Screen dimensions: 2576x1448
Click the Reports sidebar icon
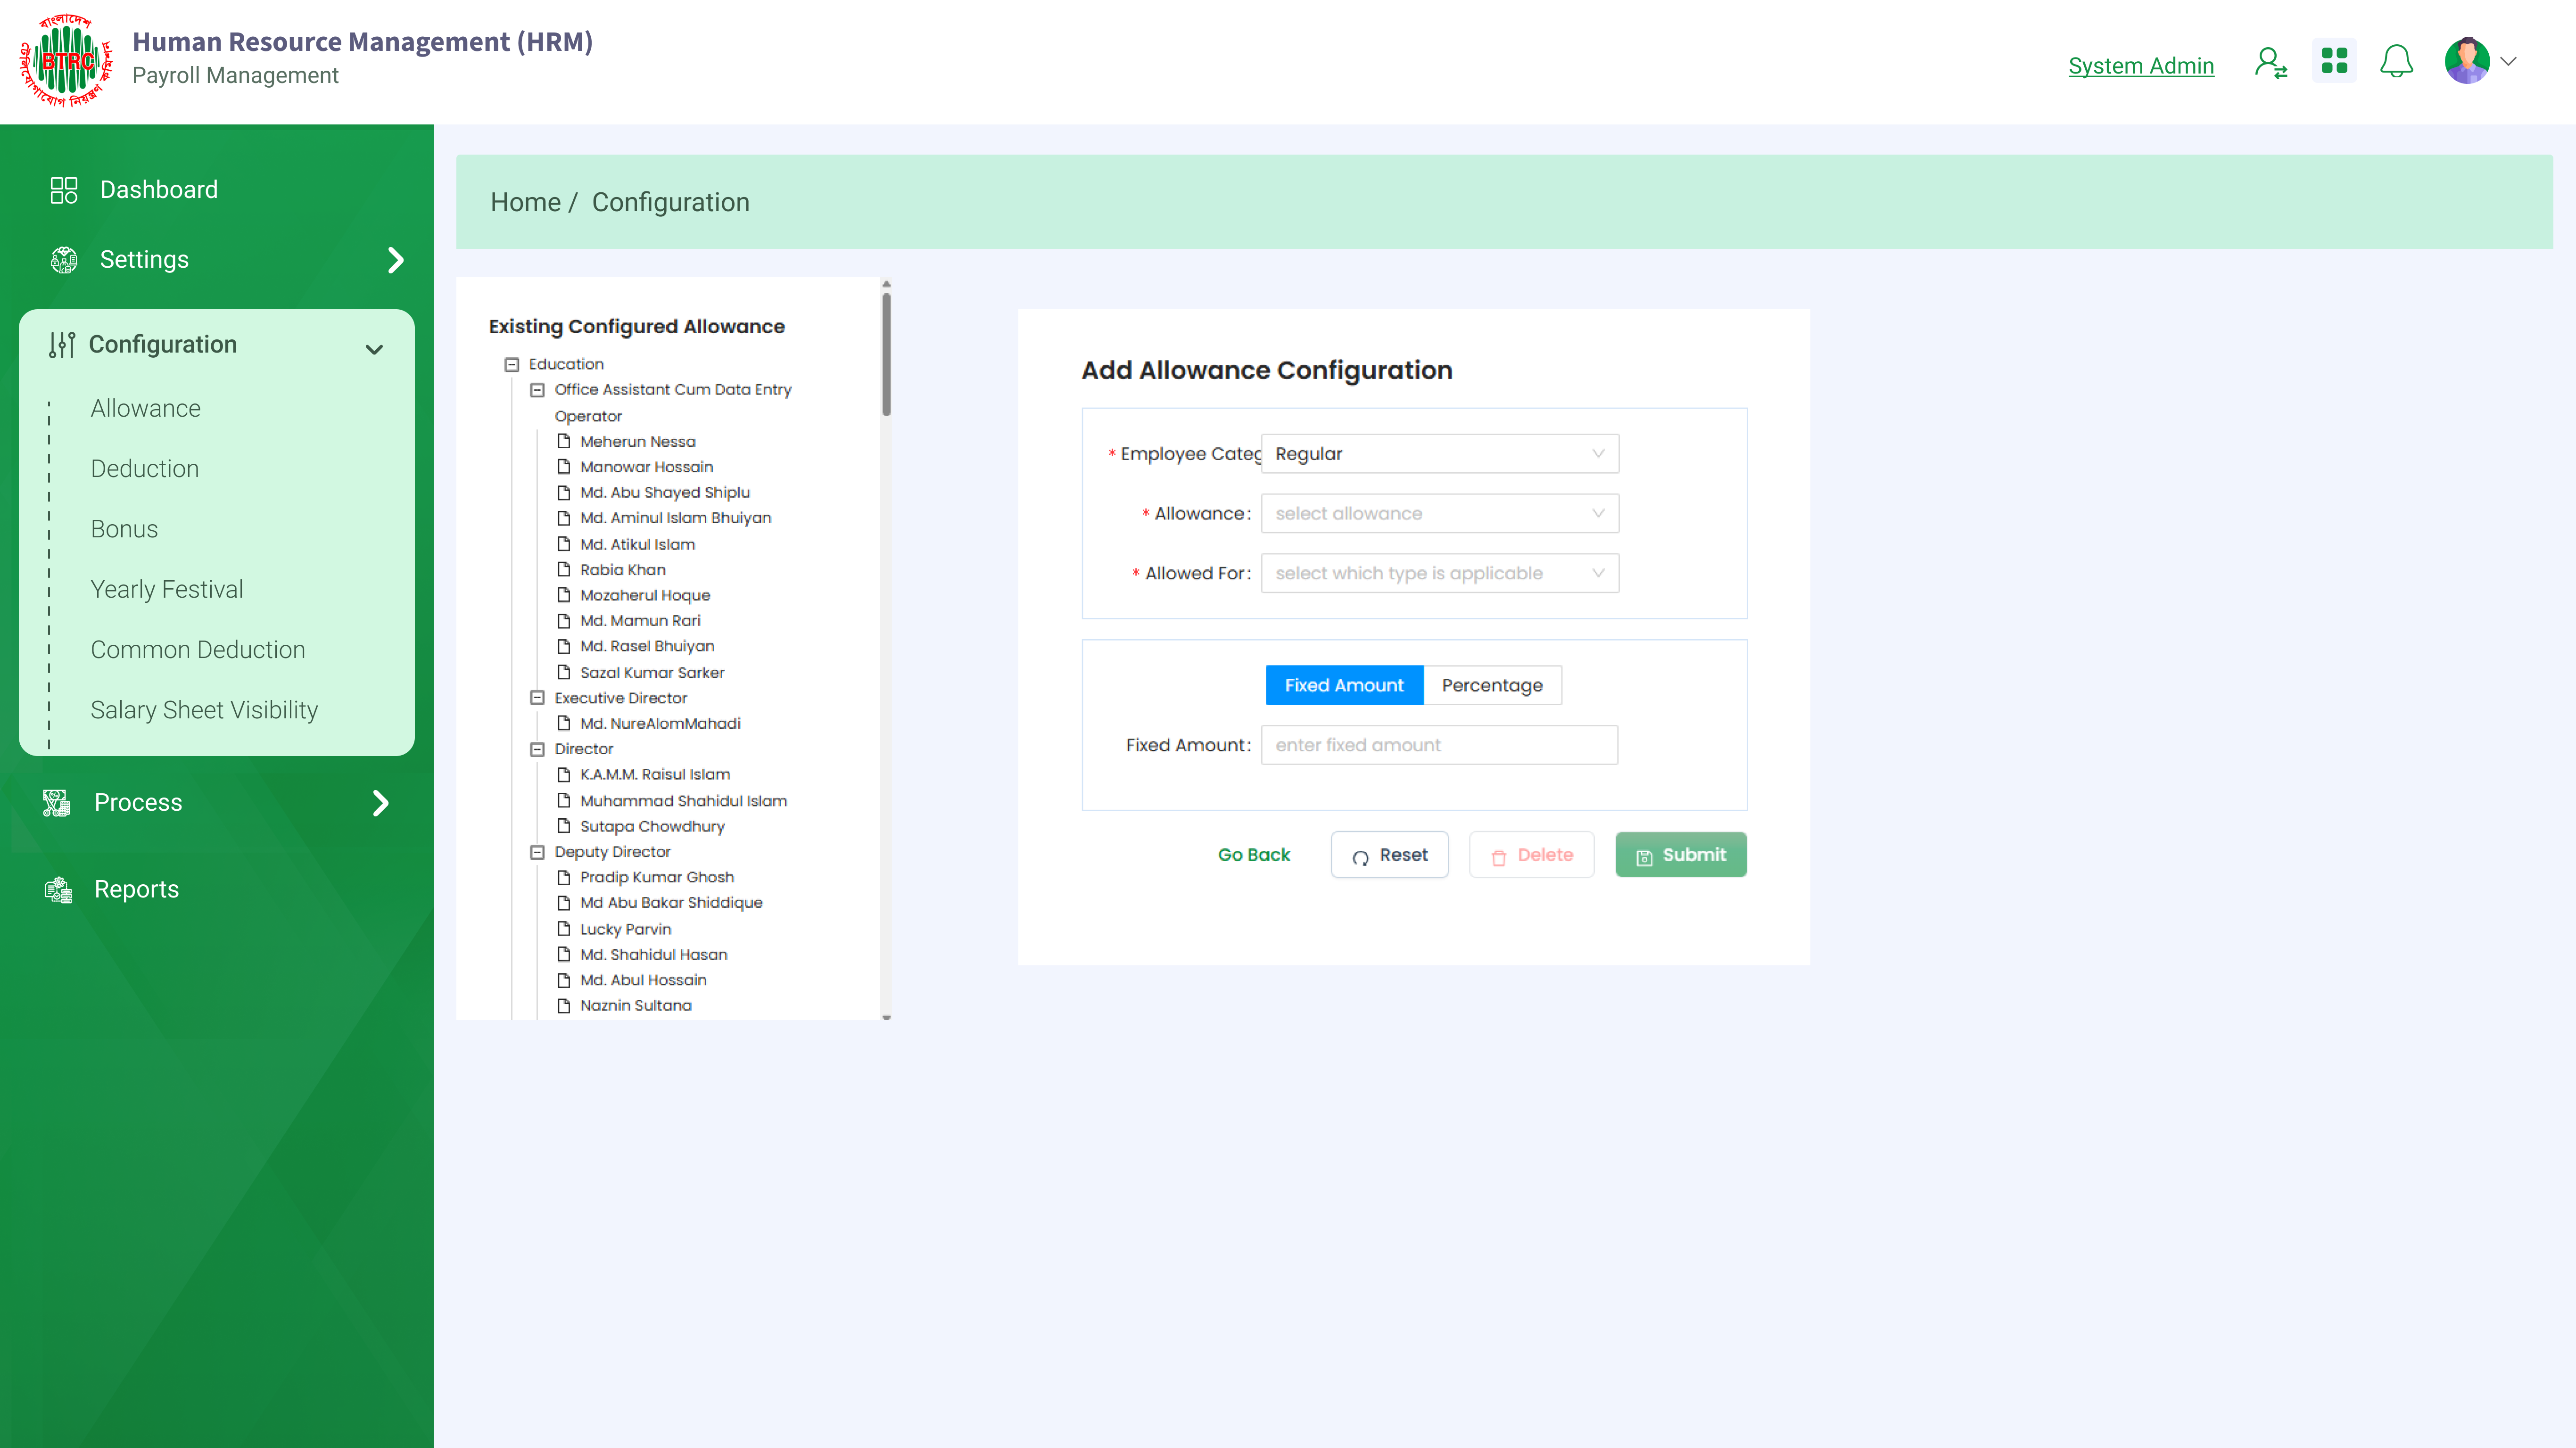(x=58, y=889)
